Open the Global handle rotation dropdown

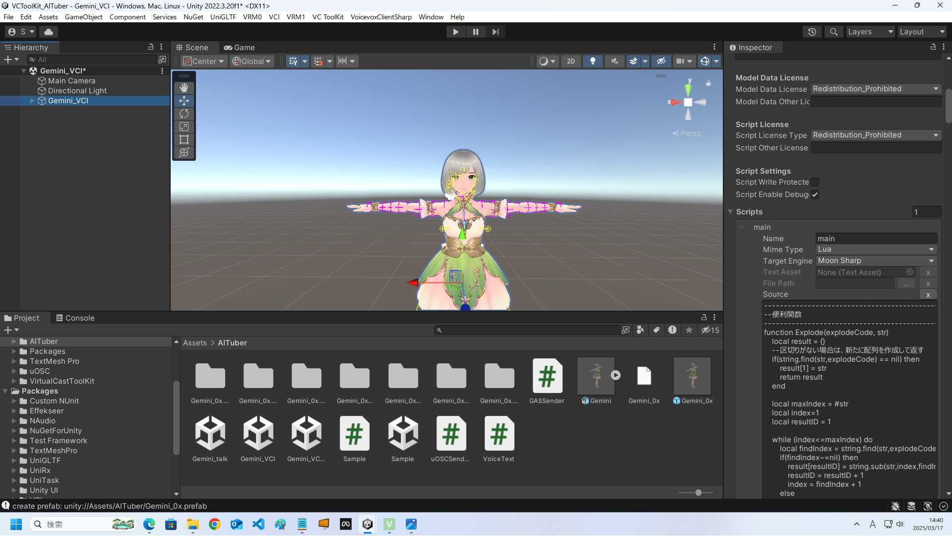click(x=252, y=61)
